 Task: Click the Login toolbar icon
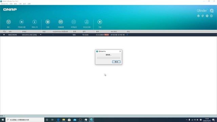pyautogui.click(x=8, y=22)
